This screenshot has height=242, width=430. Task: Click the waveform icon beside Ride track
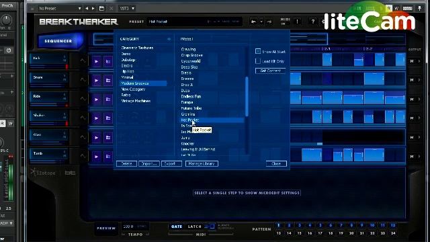83,99
